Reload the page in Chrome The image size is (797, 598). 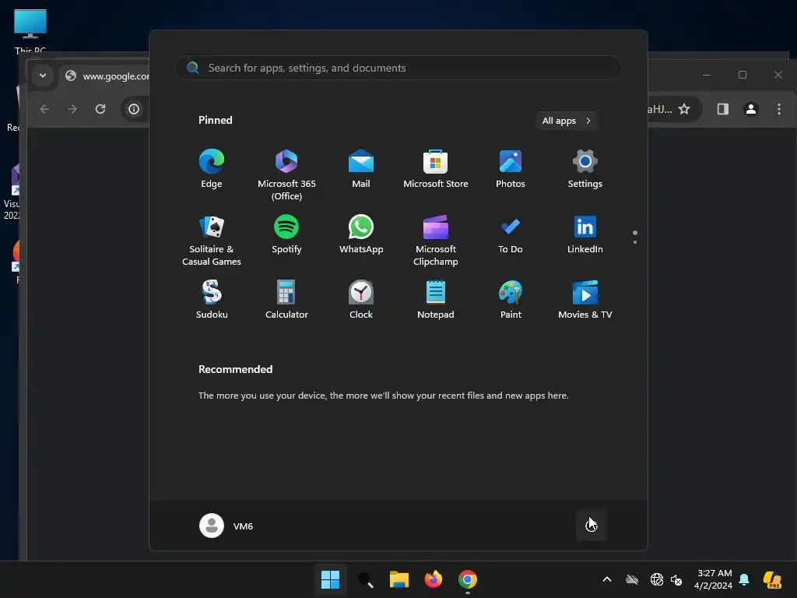coord(100,109)
